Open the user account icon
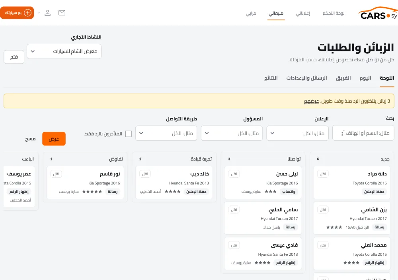Viewport: 398px width, 280px height. point(47,13)
